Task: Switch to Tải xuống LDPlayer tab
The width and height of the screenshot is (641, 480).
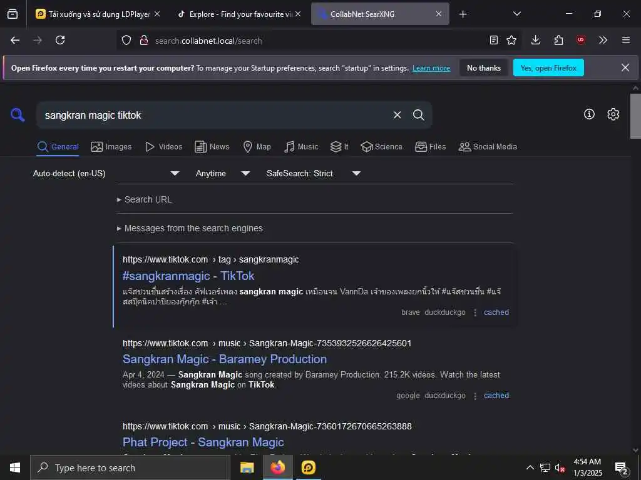Action: click(x=97, y=14)
